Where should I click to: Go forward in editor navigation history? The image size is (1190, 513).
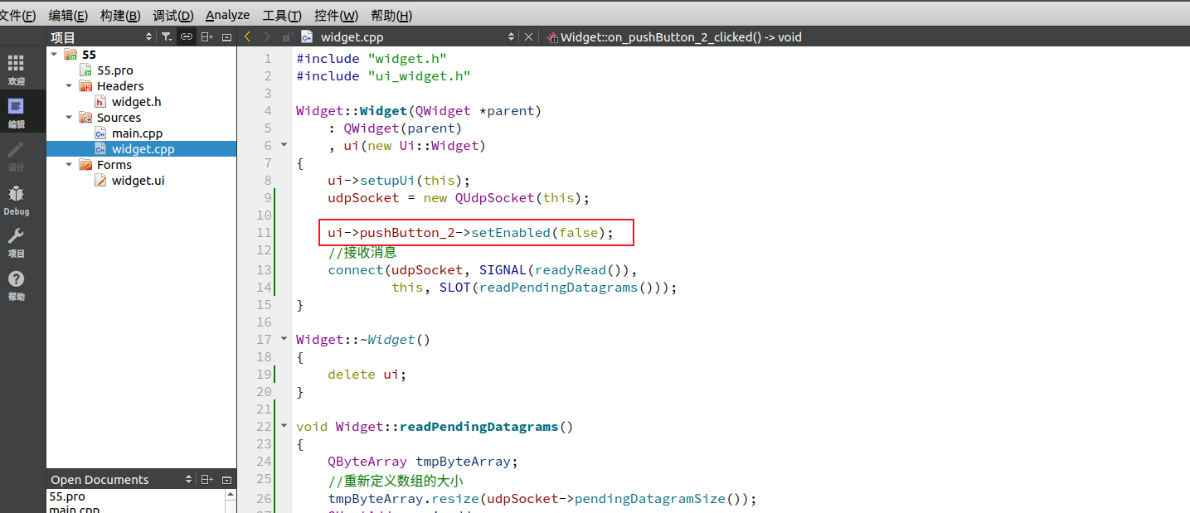(266, 36)
